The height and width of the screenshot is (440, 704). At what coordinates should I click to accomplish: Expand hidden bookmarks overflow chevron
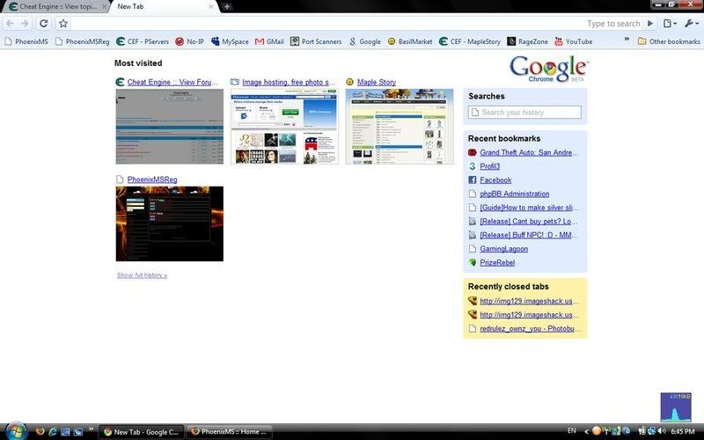tap(627, 40)
